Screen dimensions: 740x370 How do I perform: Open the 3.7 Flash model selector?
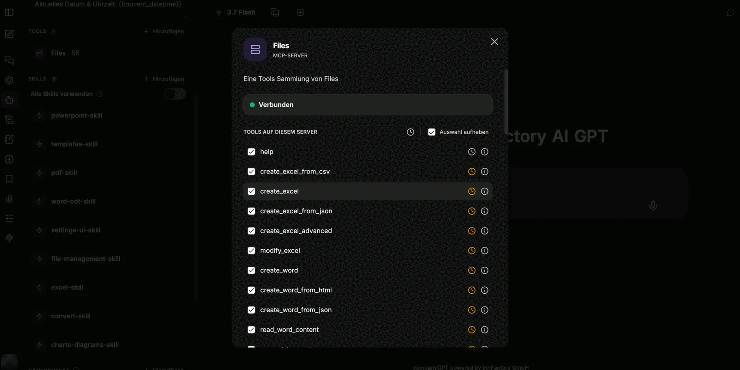pyautogui.click(x=236, y=12)
